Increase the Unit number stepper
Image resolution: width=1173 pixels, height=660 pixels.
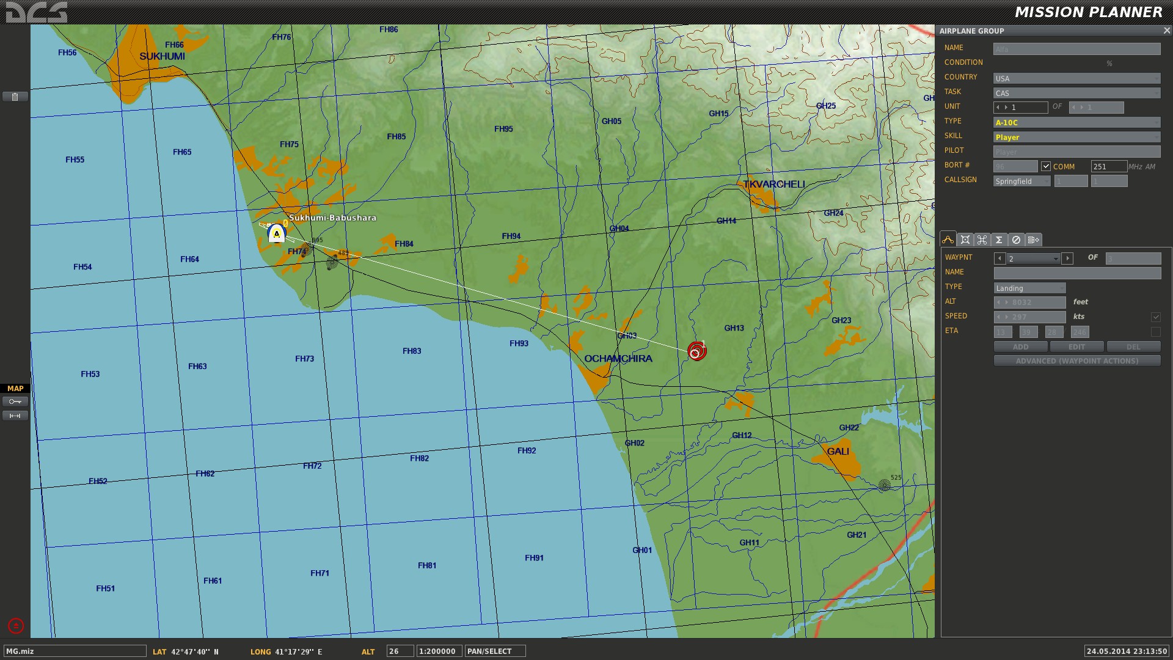click(1006, 108)
